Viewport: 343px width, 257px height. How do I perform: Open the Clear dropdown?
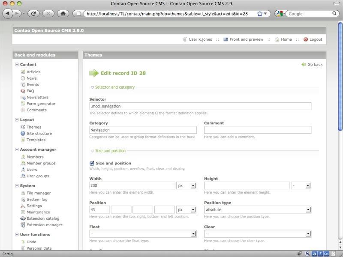(x=258, y=234)
